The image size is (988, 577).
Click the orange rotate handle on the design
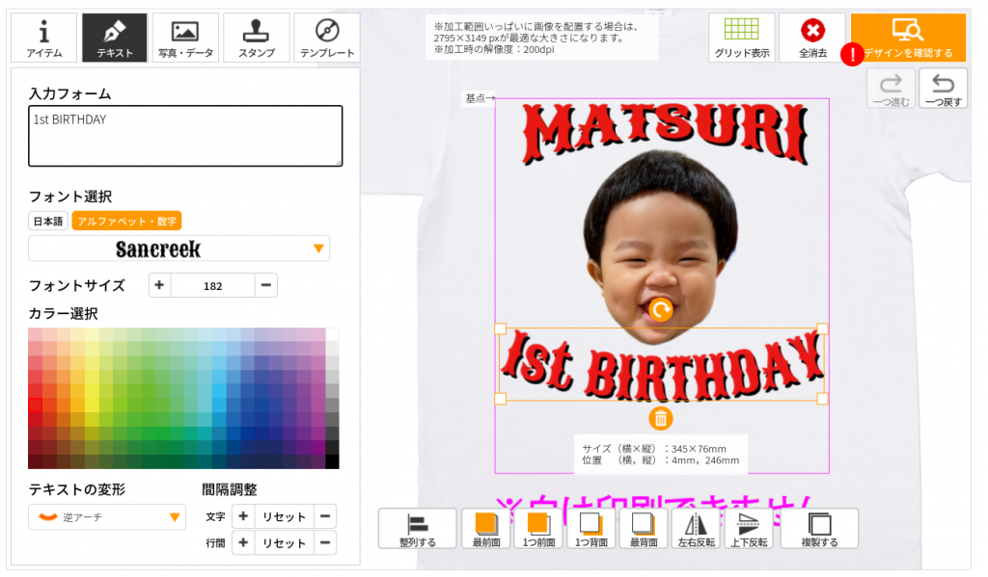click(660, 309)
